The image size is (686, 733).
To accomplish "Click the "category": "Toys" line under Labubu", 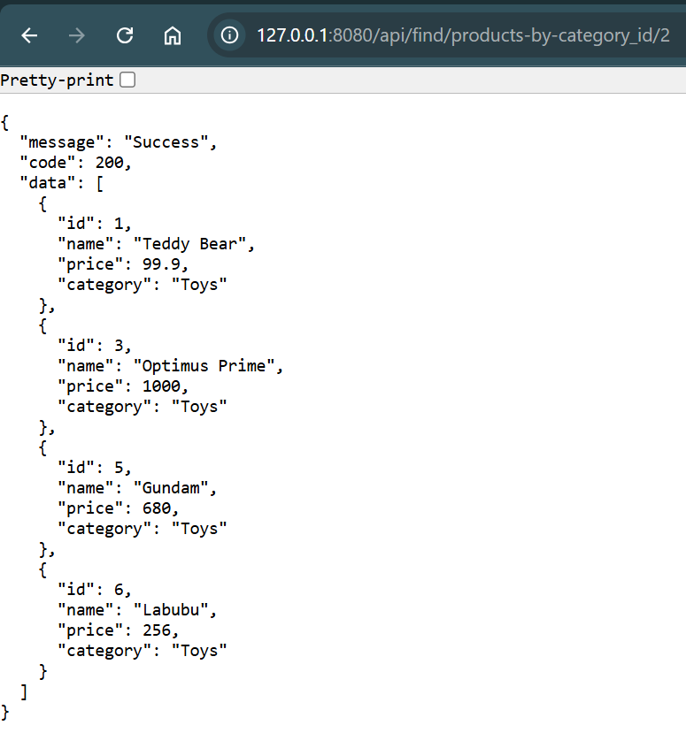I will click(x=143, y=651).
